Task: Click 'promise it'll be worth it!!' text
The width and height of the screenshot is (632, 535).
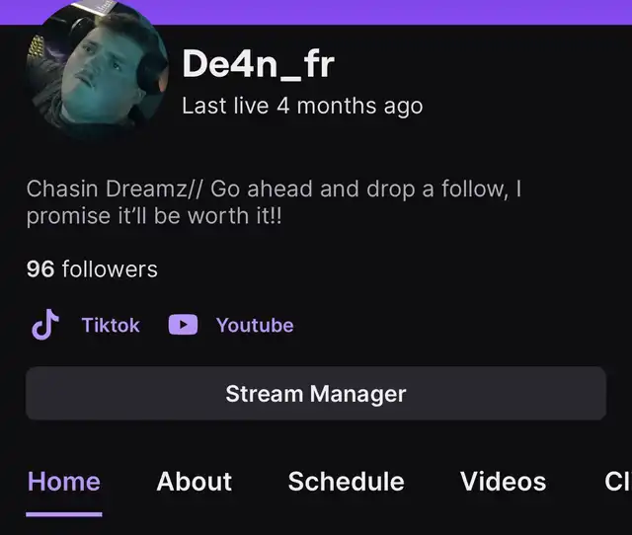Action: click(154, 216)
